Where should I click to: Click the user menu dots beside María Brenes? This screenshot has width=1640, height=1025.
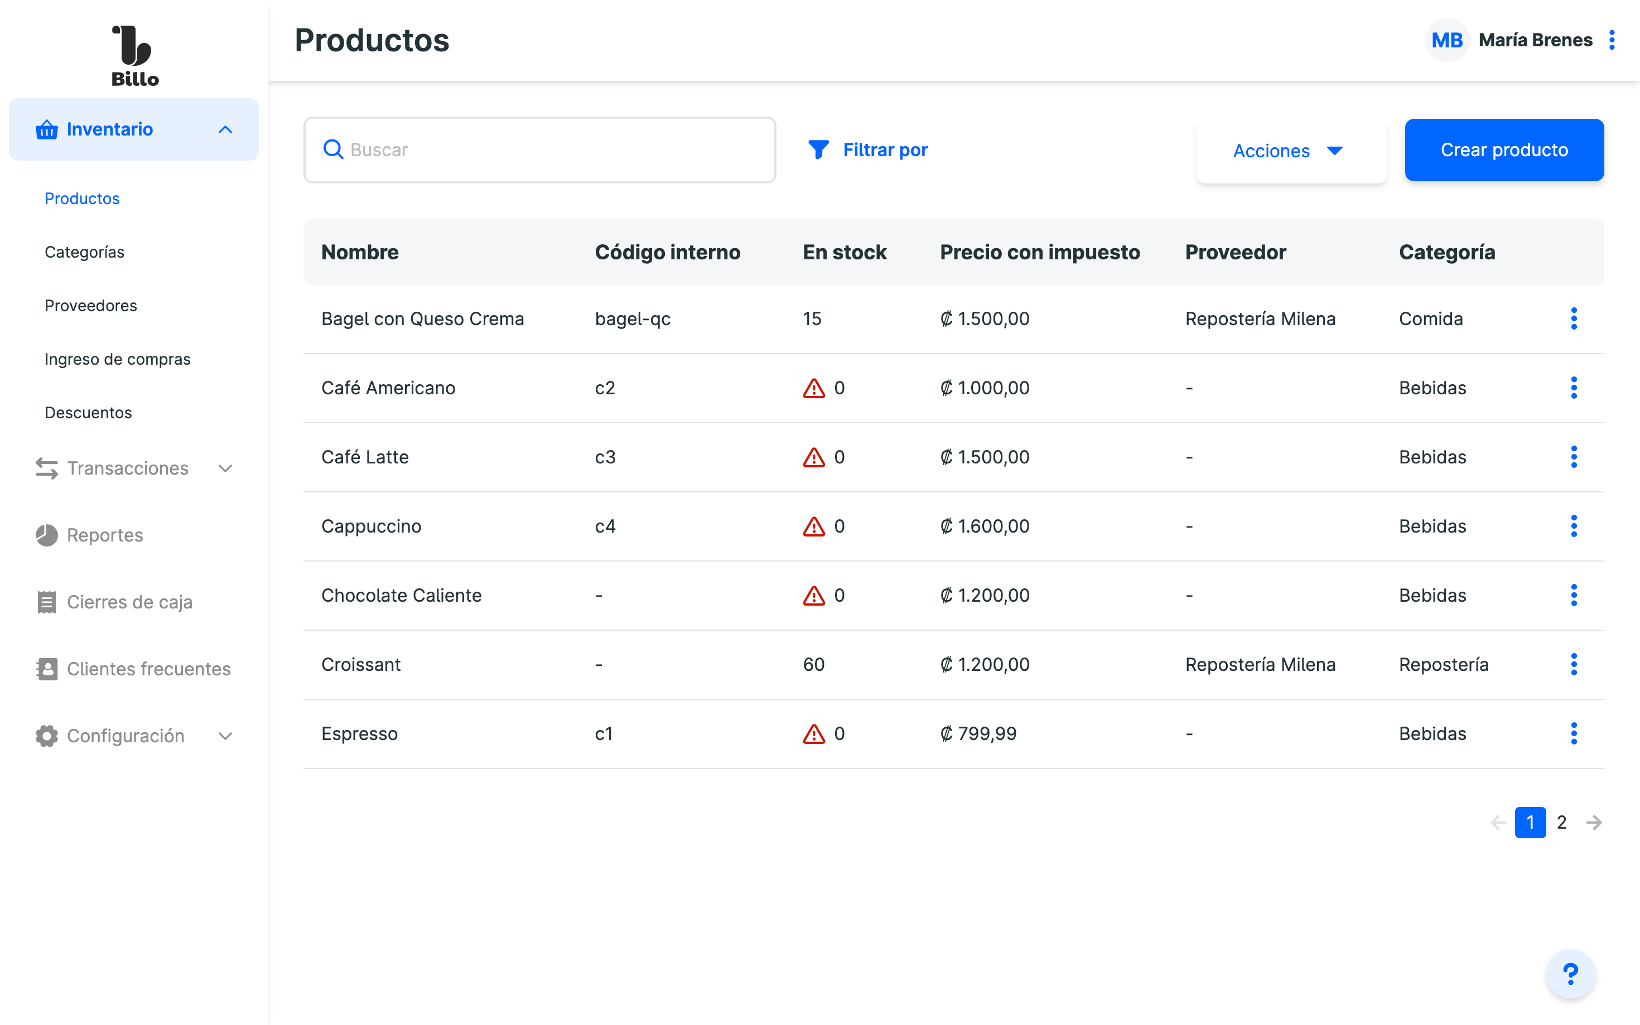click(1612, 40)
